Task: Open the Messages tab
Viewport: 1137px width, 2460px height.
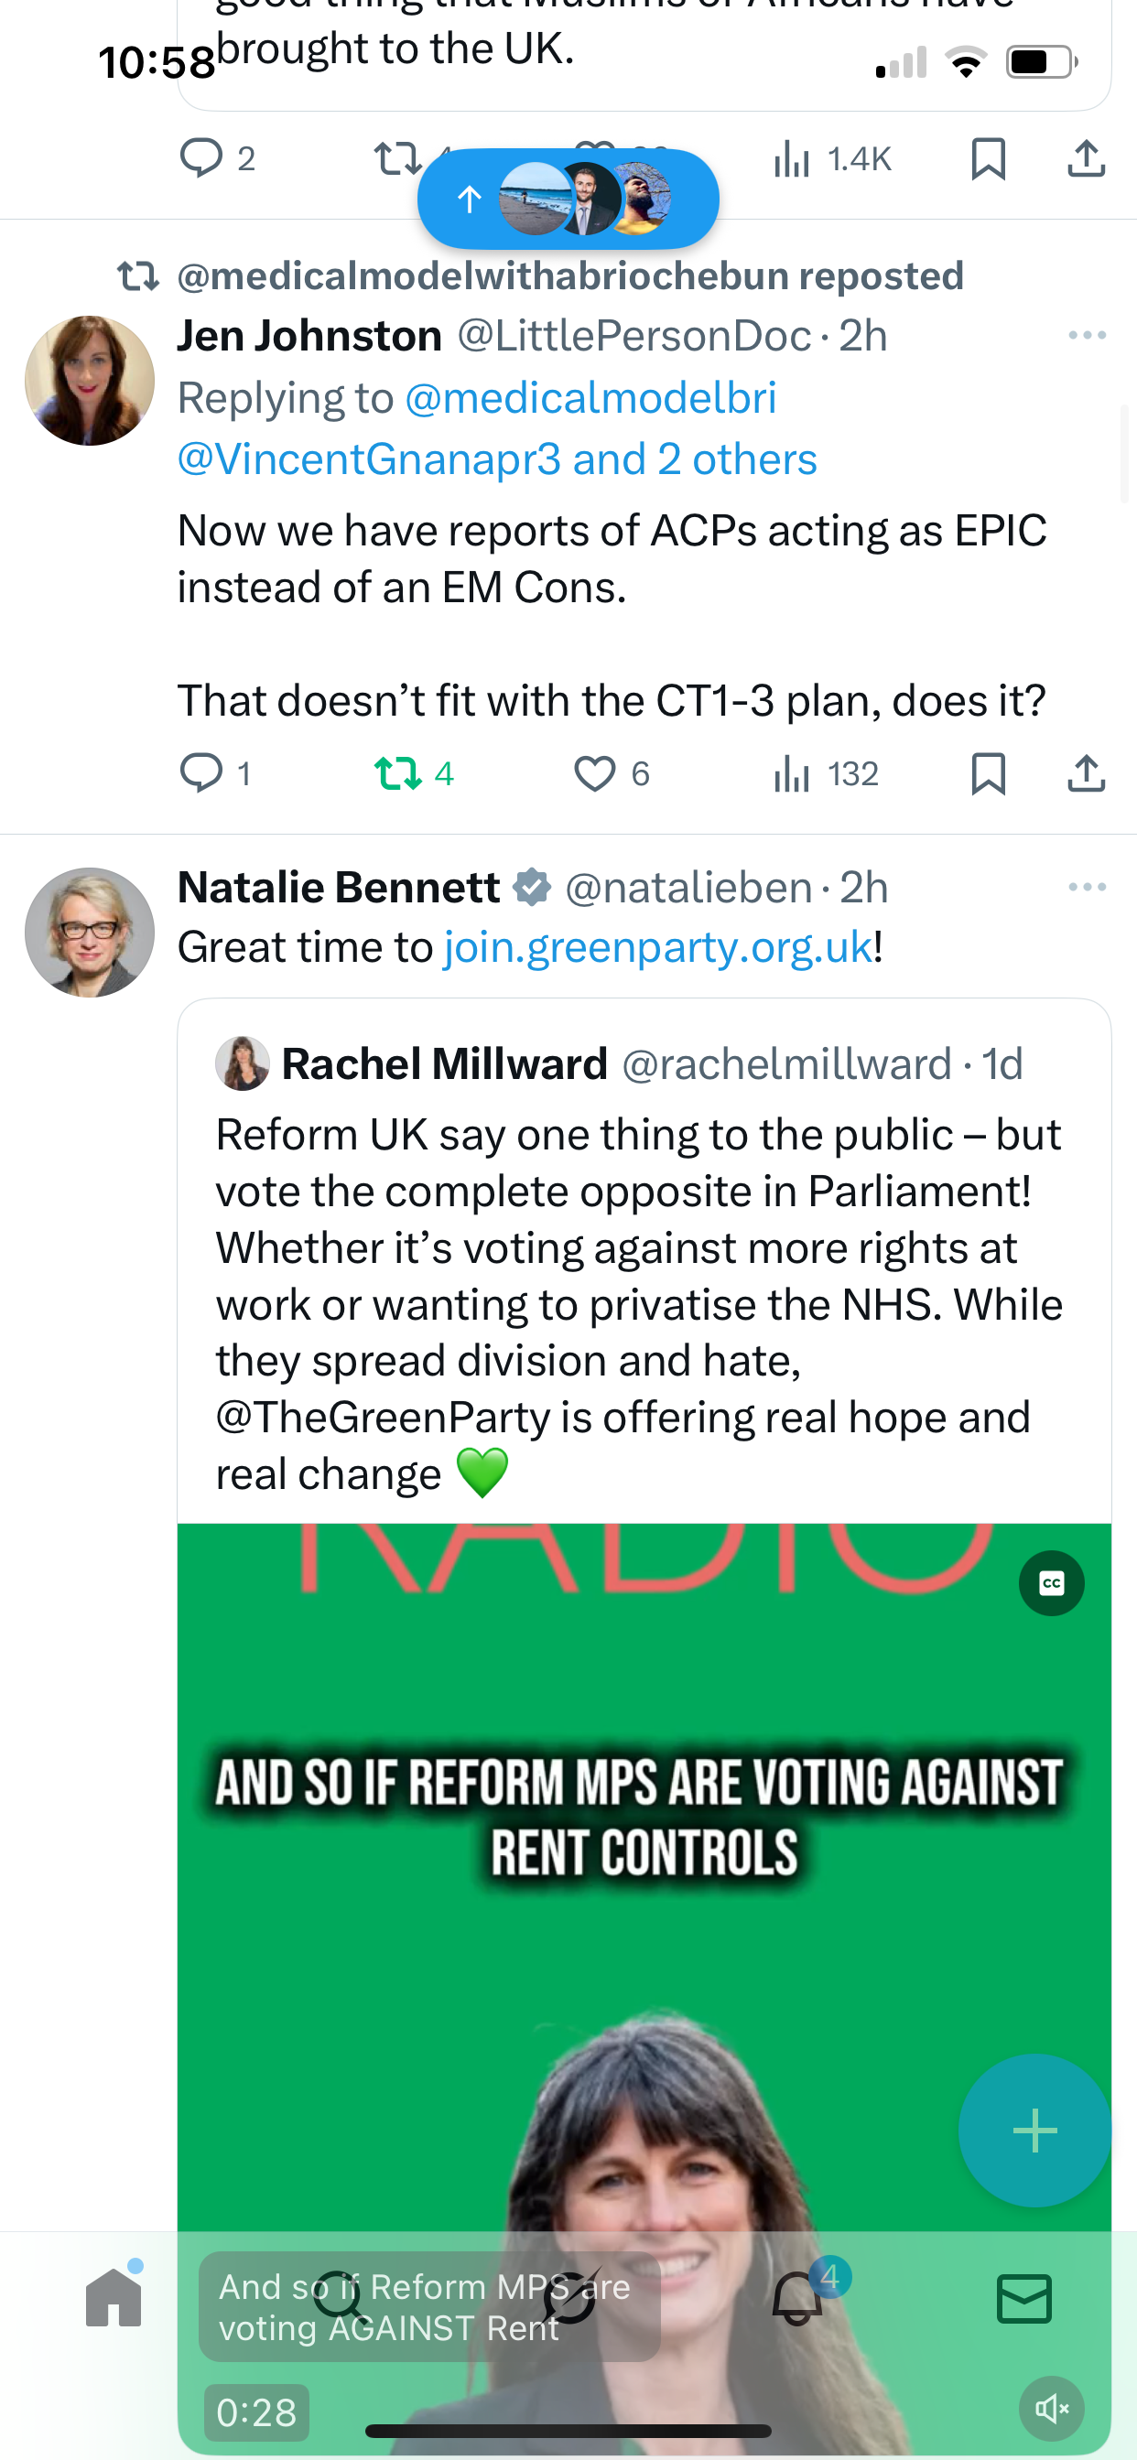Action: (x=1024, y=2298)
